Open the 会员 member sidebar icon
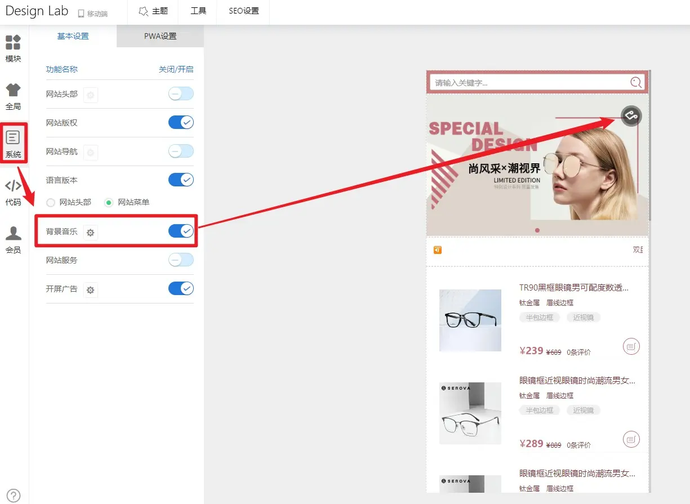This screenshot has width=690, height=504. tap(14, 240)
